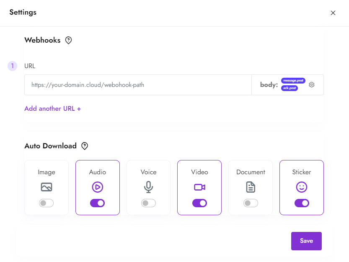349x262 pixels.
Task: Disable Audio auto download toggle
Action: click(98, 203)
